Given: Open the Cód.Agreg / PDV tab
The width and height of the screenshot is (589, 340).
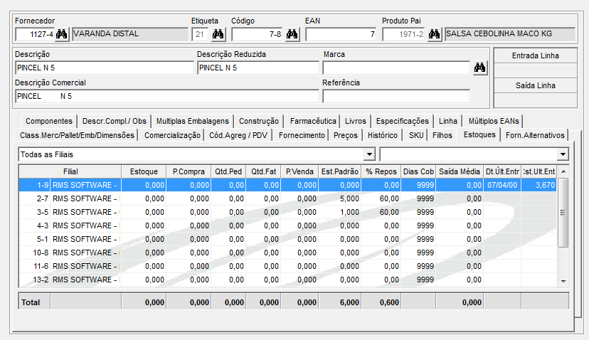Looking at the screenshot, I should pos(238,135).
